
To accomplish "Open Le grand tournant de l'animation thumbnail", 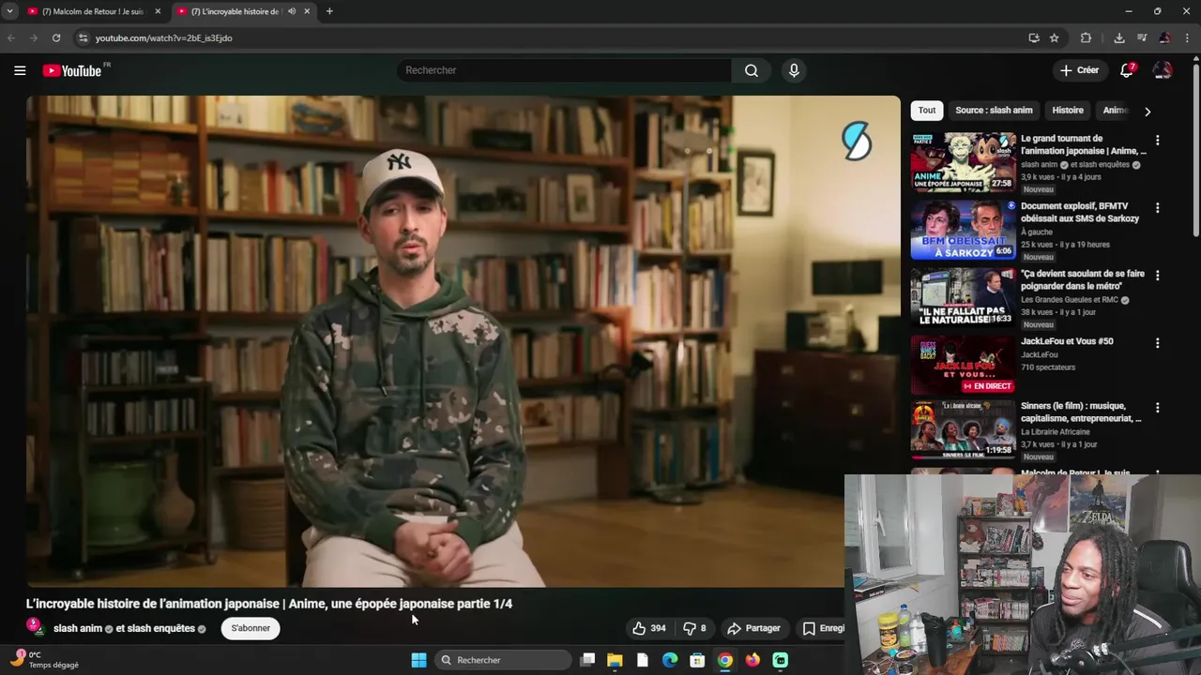I will [963, 162].
